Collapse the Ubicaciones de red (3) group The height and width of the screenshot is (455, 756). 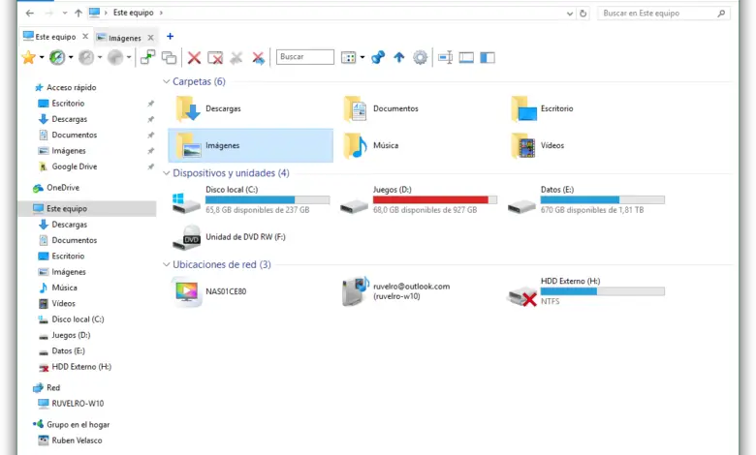(x=167, y=265)
